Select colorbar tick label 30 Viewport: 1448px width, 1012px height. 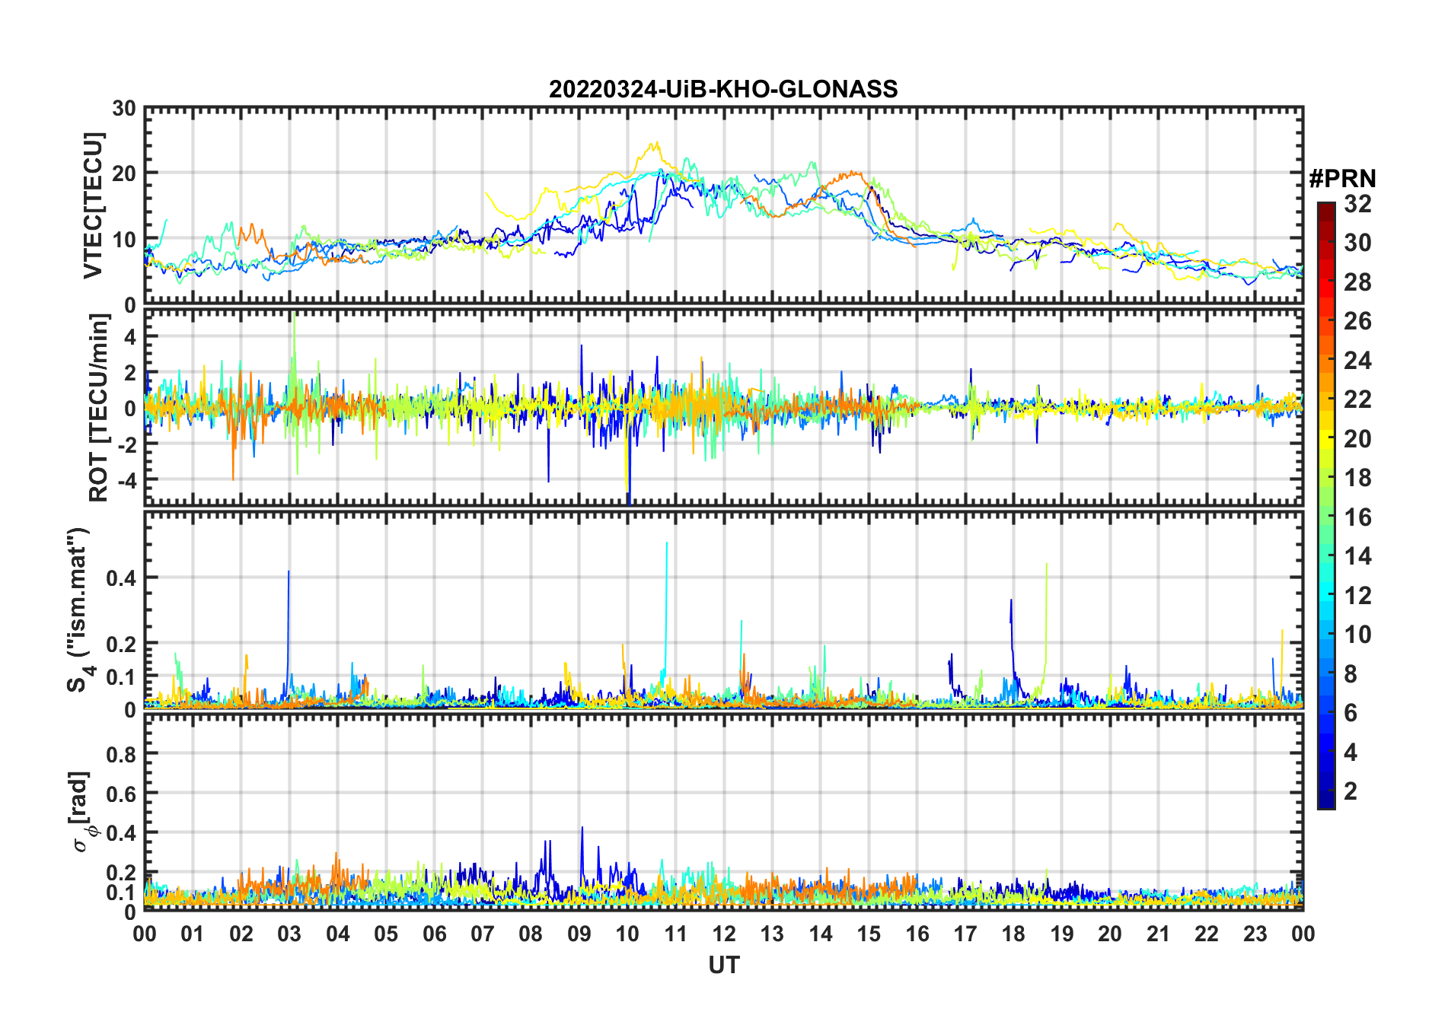[1357, 243]
